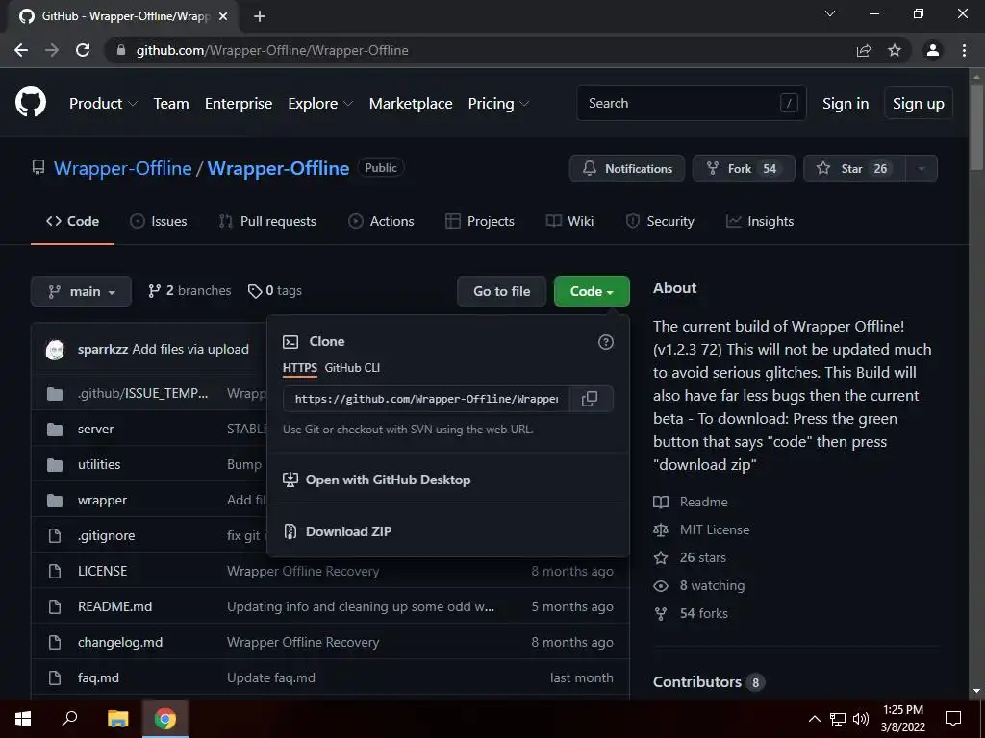Image resolution: width=985 pixels, height=738 pixels.
Task: Click the Notifications button
Action: 627,169
